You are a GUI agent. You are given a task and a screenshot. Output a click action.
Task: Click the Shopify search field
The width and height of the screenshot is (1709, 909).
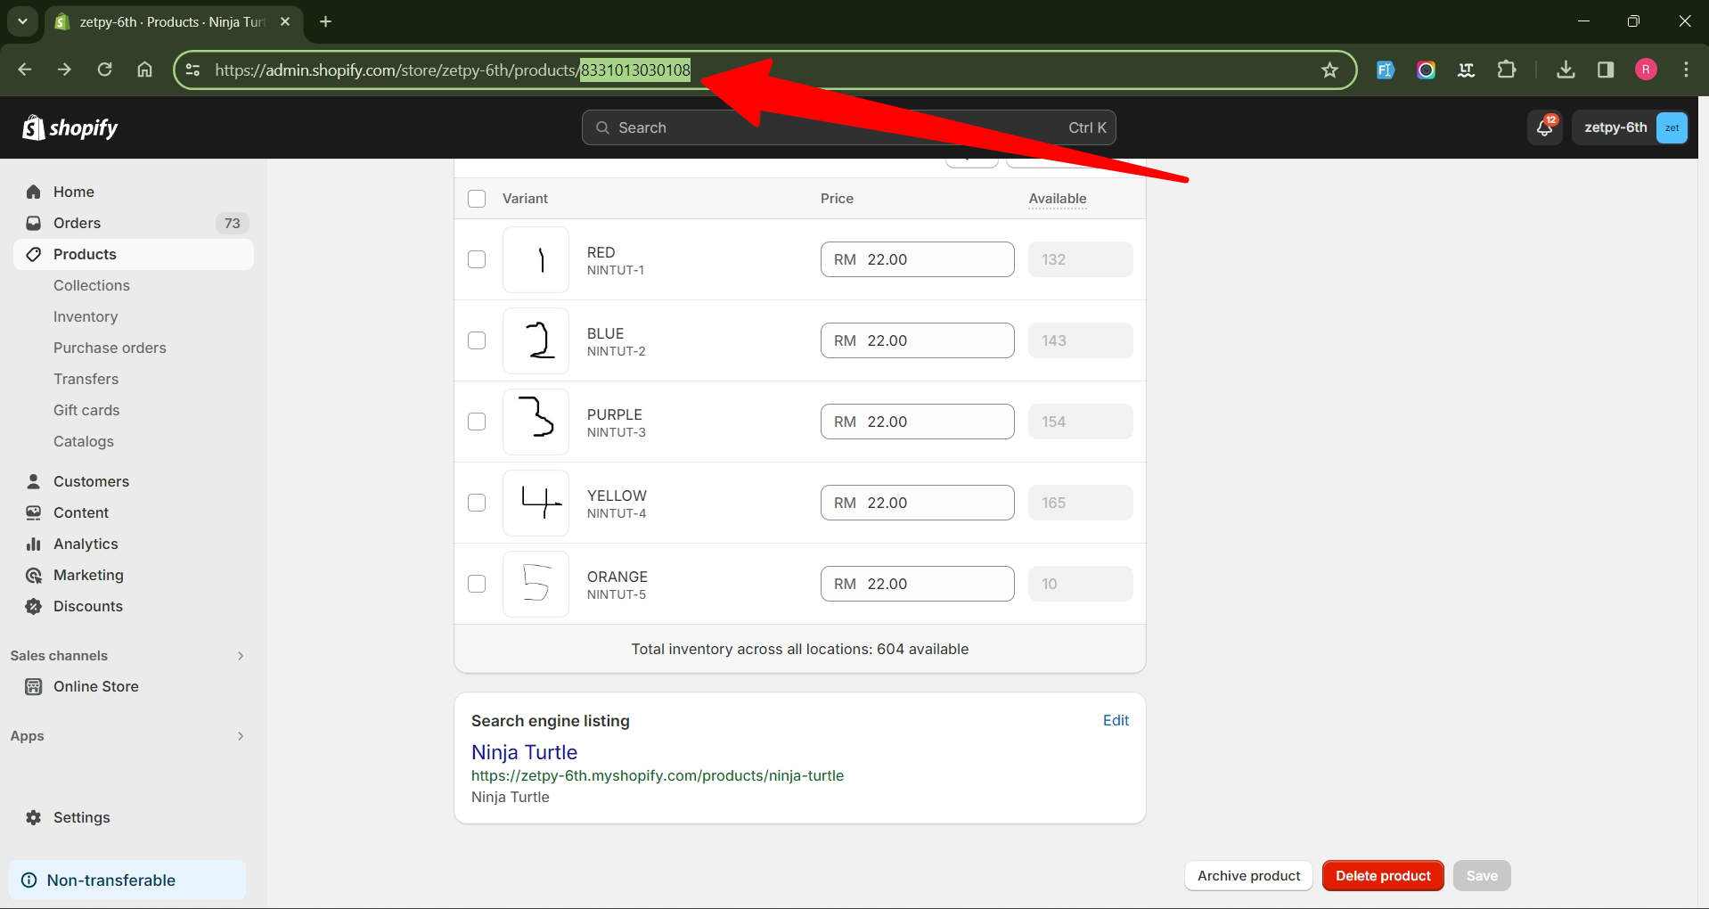pos(848,127)
